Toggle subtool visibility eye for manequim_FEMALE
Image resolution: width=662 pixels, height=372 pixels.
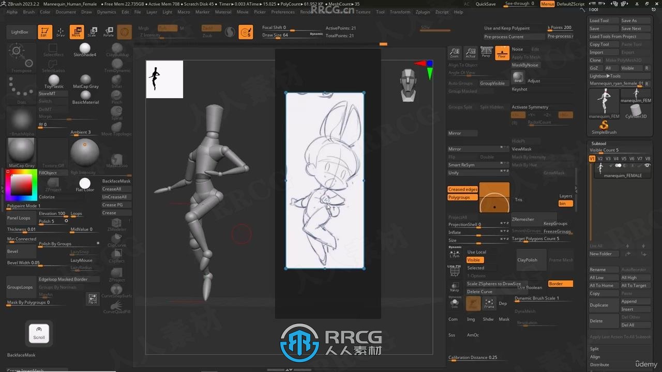point(648,165)
